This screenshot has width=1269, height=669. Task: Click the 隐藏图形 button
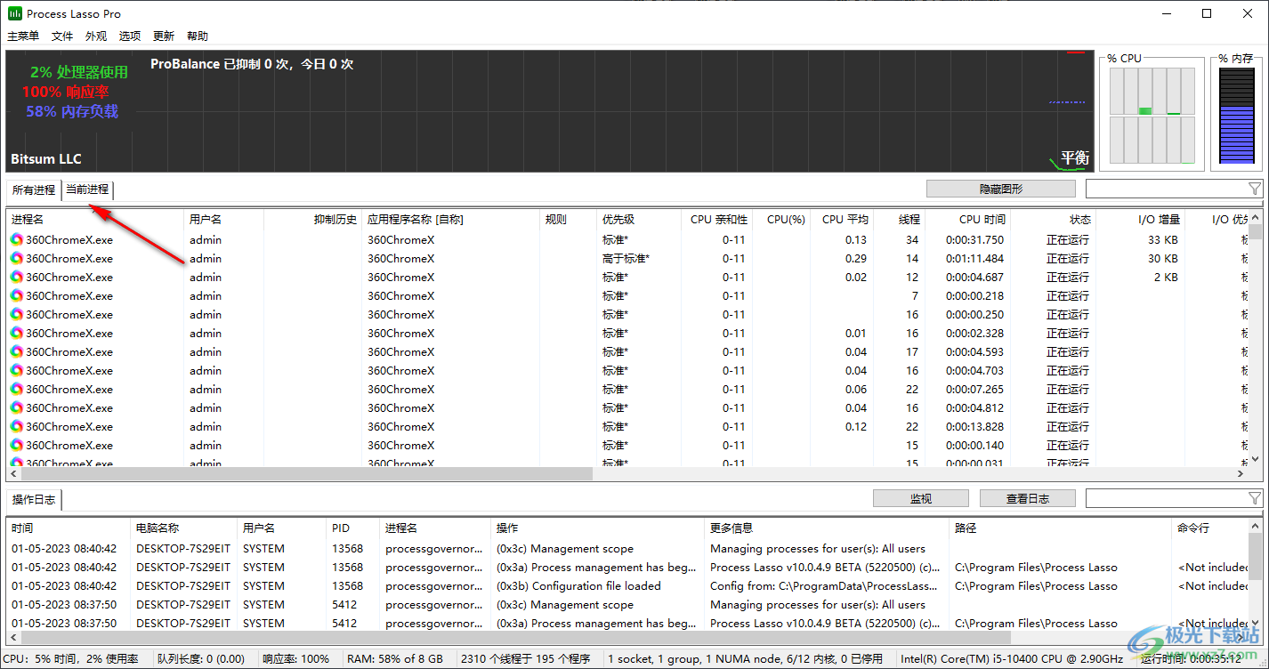1001,189
